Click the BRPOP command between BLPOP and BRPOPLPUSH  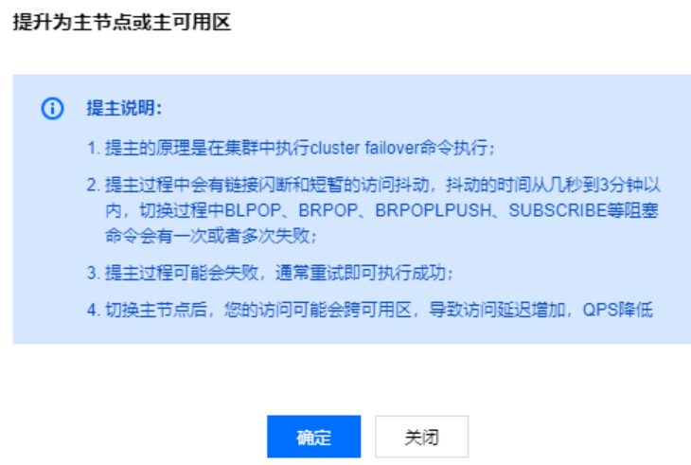tap(328, 210)
